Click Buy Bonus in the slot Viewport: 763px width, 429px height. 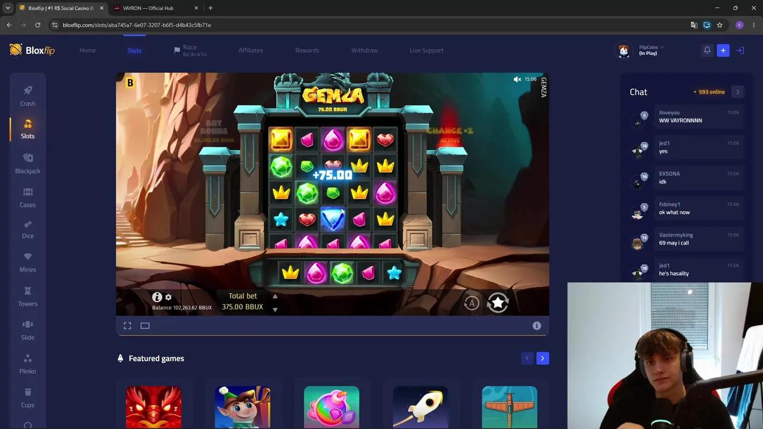point(214,131)
